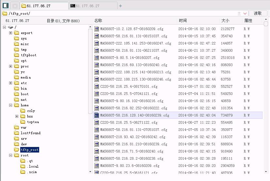The image size is (270, 181).
Task: Sort by 属性 column header
Action: tap(248, 21)
